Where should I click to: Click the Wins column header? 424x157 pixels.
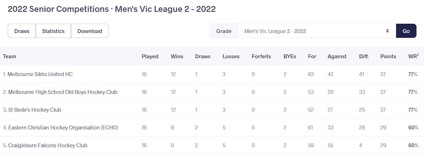(x=177, y=56)
